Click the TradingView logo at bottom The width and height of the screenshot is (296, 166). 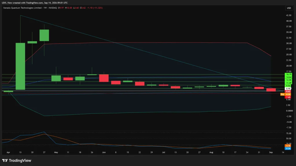(x=16, y=161)
